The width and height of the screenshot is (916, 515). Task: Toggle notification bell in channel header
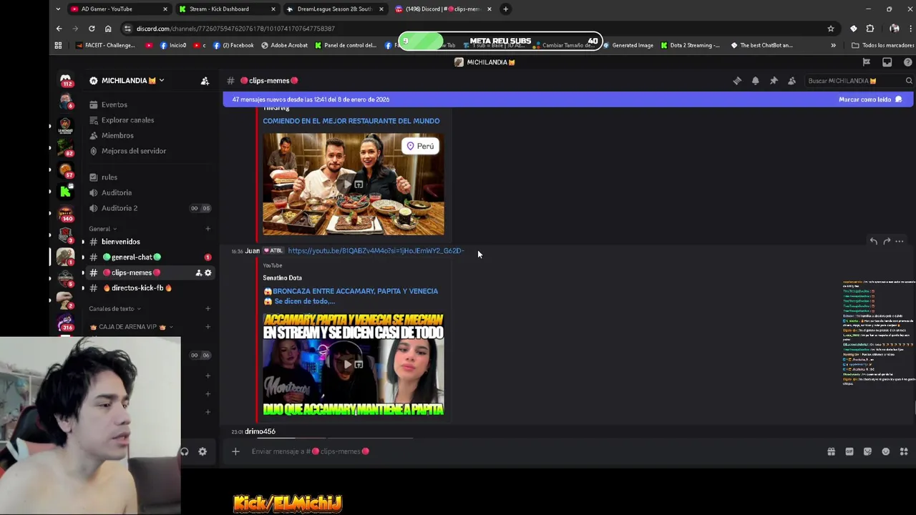click(x=755, y=81)
